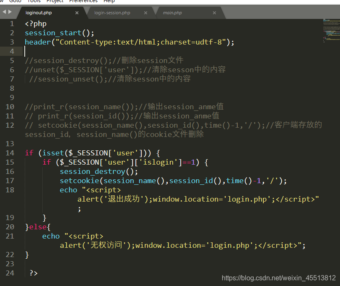Screen dimensions: 340x286
Task: Close the loginout.php tab
Action: tap(77, 13)
